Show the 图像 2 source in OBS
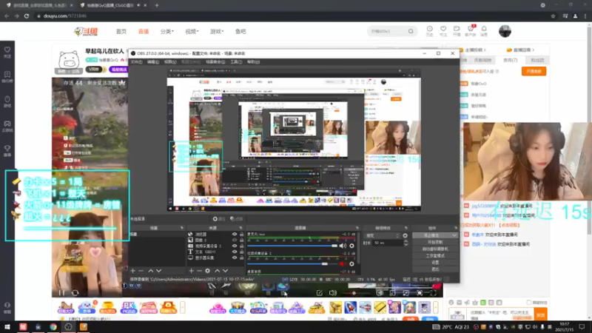 coord(235,240)
